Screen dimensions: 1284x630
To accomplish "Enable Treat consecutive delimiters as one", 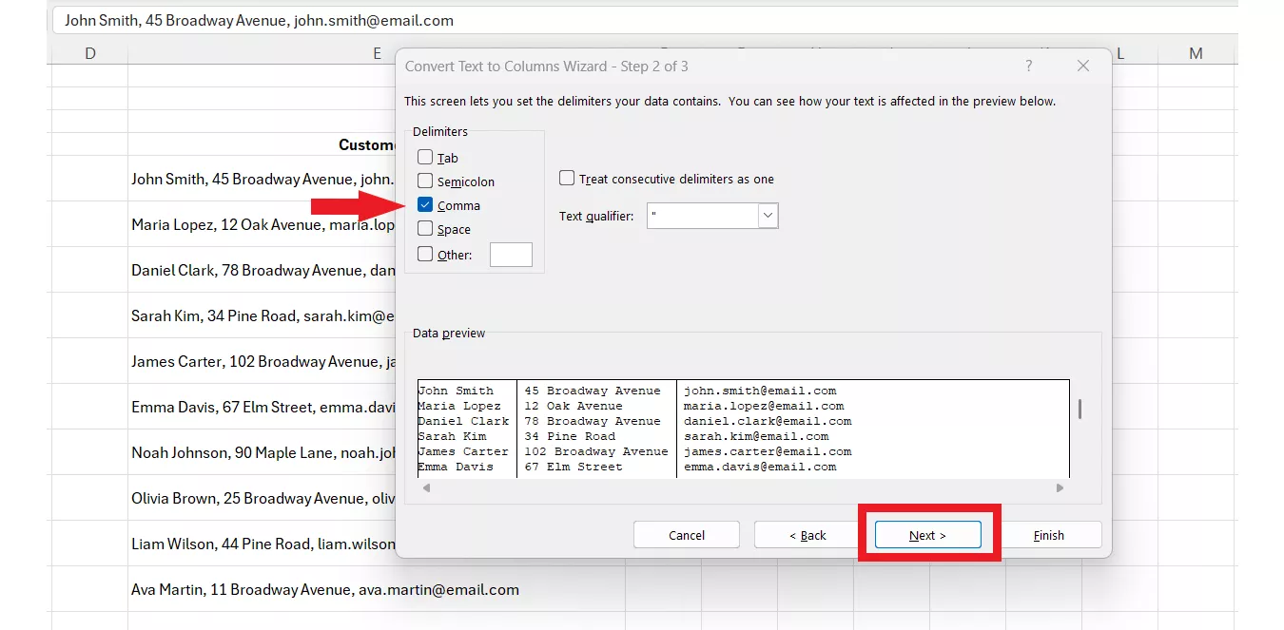I will [567, 178].
